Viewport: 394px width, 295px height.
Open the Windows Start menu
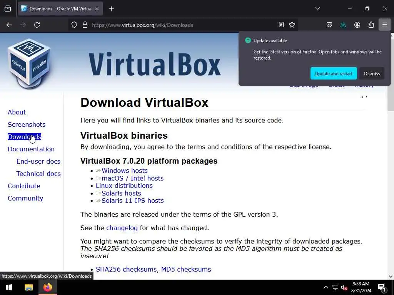(x=9, y=287)
